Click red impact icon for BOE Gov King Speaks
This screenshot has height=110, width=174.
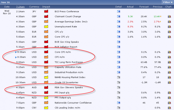(46, 42)
